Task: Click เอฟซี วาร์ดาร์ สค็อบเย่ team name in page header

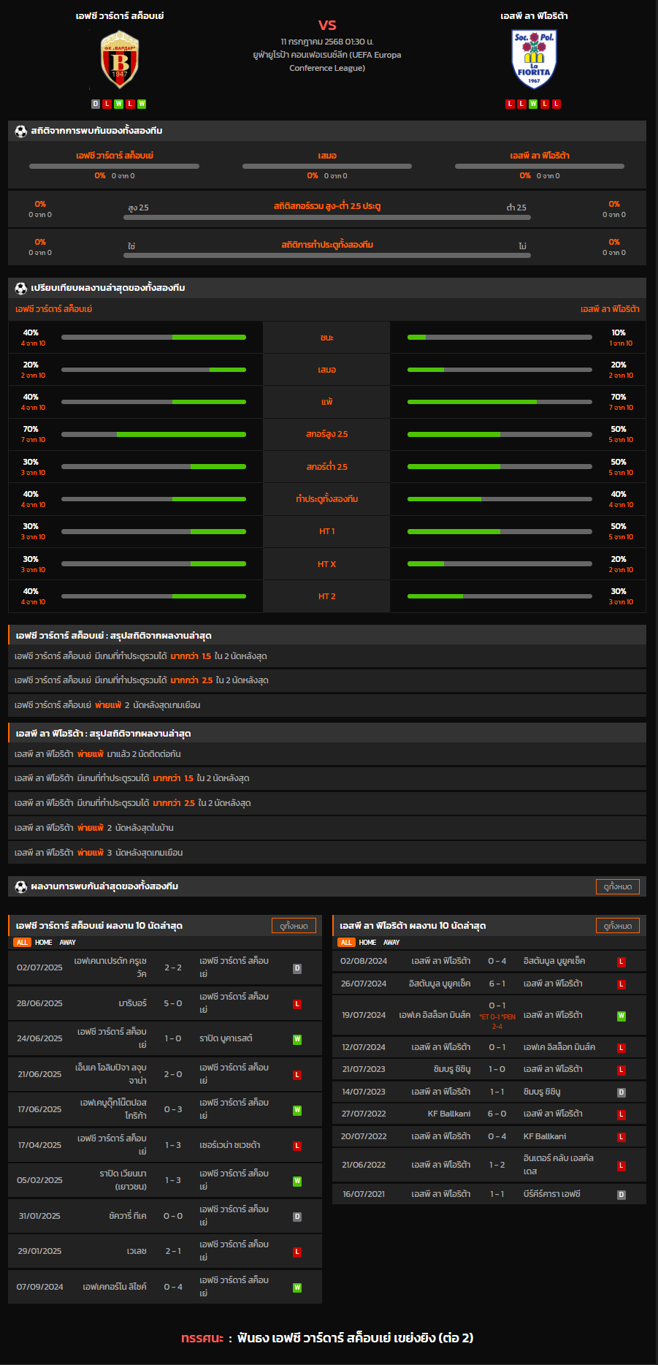Action: [x=120, y=16]
